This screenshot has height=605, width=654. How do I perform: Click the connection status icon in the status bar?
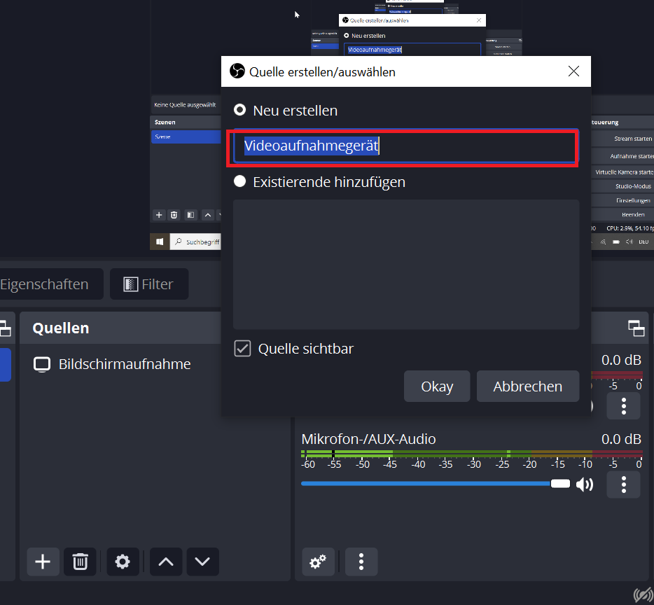click(x=642, y=594)
